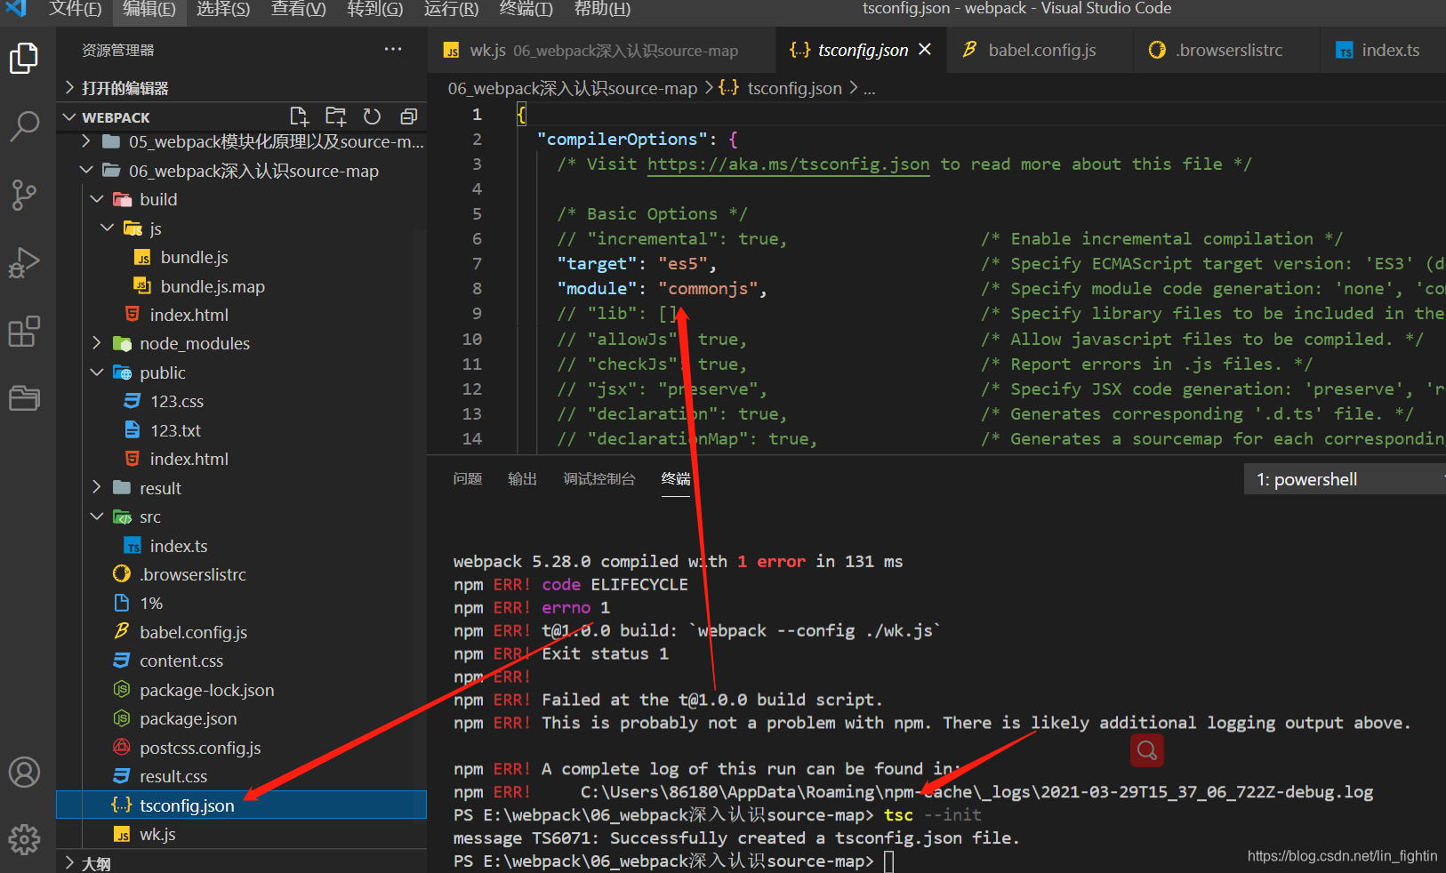The width and height of the screenshot is (1446, 873).
Task: Expand 05_webpack folder
Action: (85, 141)
